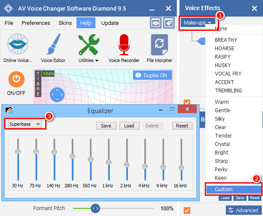Viewport: 263px width, 216px height.
Task: Click the pitch-timbre morpher cursor on graph
Action: tap(57, 94)
